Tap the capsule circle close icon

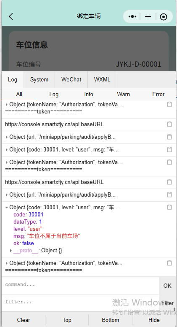164,17
